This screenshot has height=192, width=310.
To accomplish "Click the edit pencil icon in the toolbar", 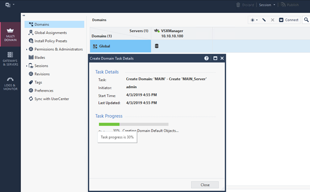I will pos(264,20).
